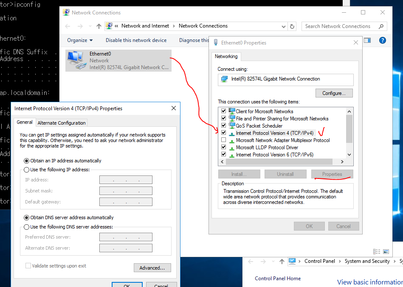Click Network Connections breadcrumb in address bar
The image size is (403, 287).
tap(203, 26)
